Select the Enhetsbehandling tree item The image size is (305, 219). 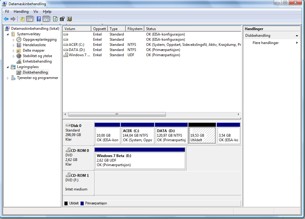pyautogui.click(x=37, y=61)
